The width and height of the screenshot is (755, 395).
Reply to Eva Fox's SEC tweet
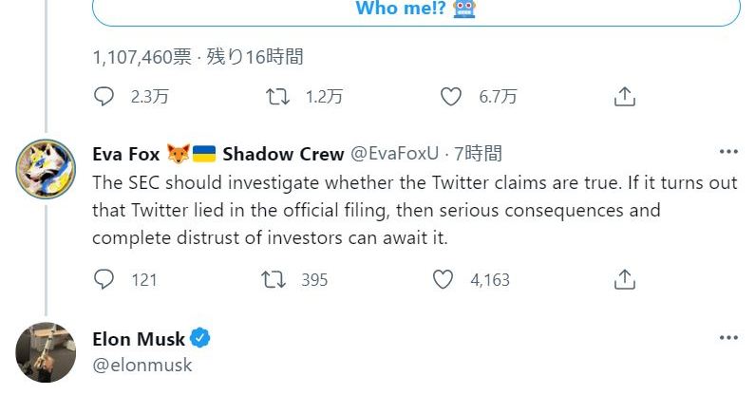click(x=104, y=279)
